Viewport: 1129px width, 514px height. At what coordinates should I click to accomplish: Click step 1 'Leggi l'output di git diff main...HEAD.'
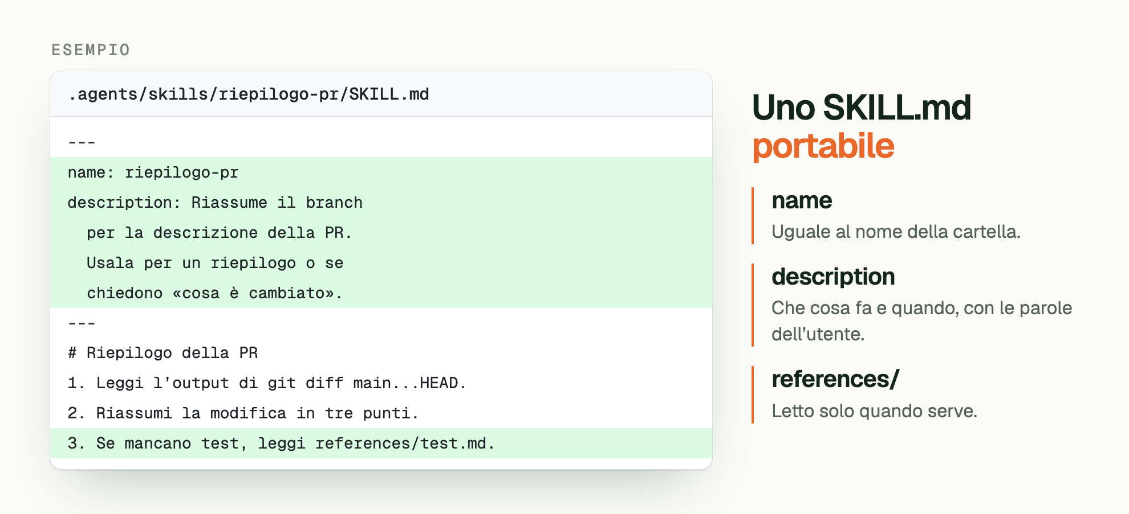(x=267, y=383)
